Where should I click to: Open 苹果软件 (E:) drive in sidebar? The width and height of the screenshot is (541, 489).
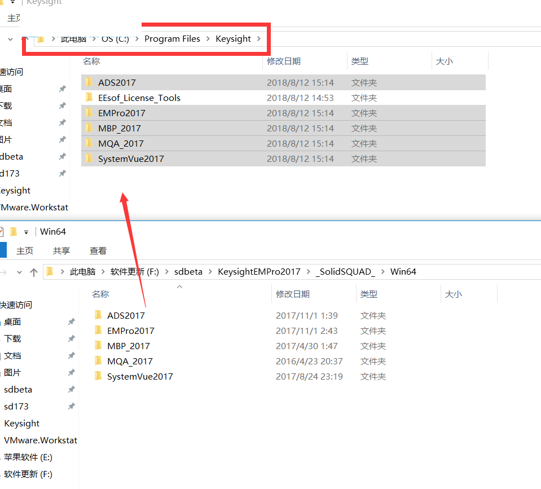click(x=28, y=457)
